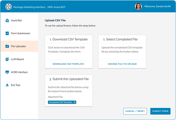Click the Download CSV Template link
The image size is (176, 120).
pyautogui.click(x=68, y=64)
